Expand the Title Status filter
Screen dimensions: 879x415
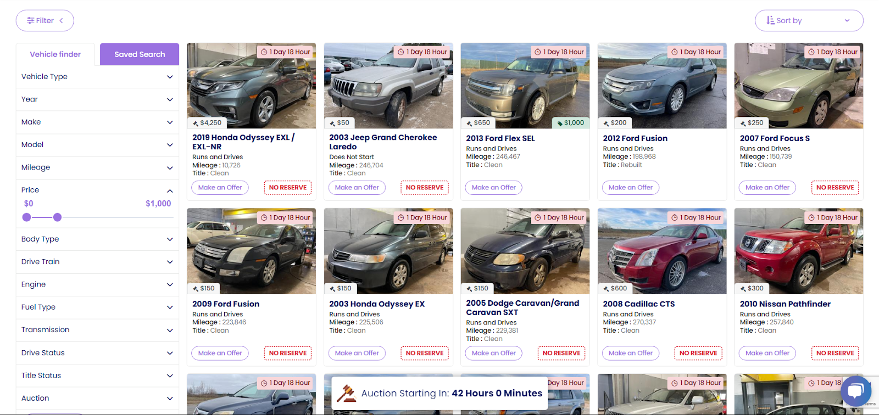tap(170, 376)
